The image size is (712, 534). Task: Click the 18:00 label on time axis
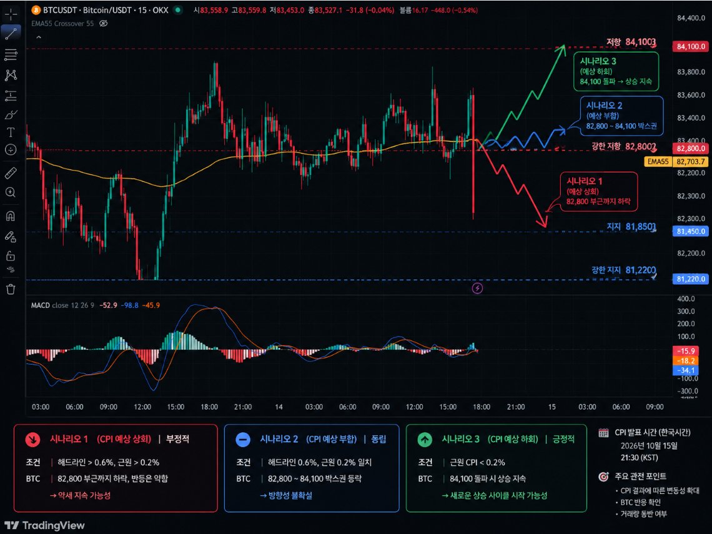click(482, 407)
